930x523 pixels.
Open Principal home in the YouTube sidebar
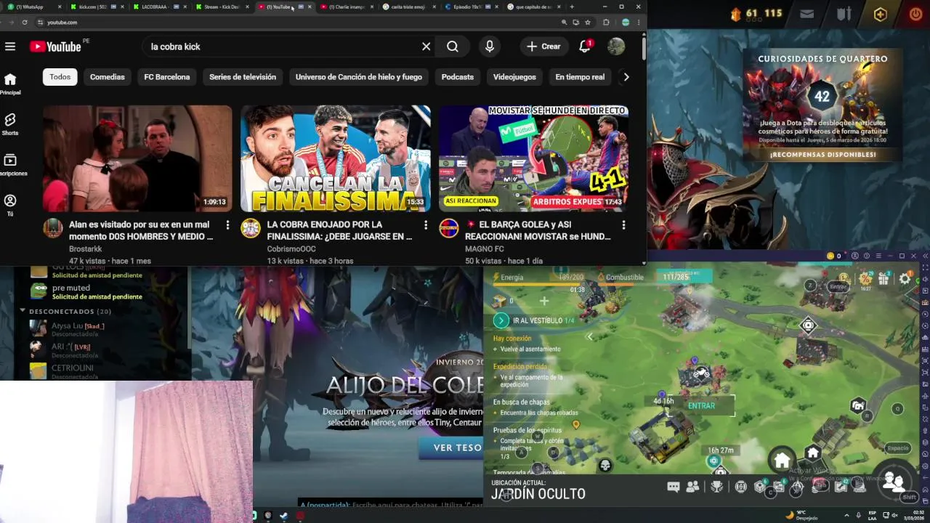pos(10,84)
